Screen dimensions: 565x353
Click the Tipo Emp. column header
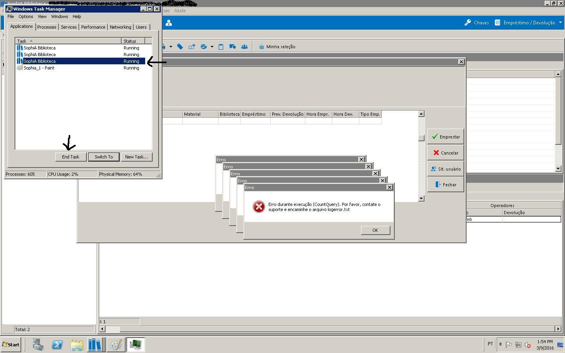pyautogui.click(x=370, y=114)
